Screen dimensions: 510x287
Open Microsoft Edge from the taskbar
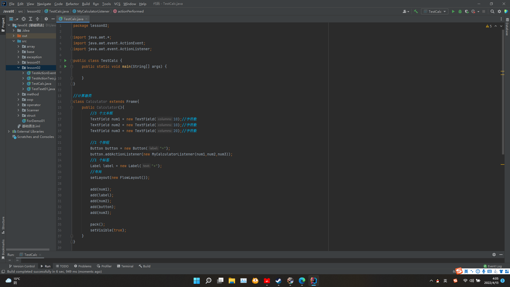point(302,281)
